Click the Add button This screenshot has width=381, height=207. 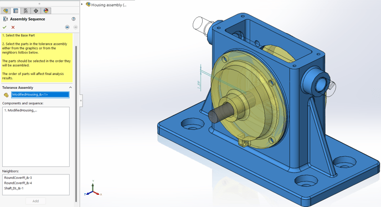click(x=35, y=201)
